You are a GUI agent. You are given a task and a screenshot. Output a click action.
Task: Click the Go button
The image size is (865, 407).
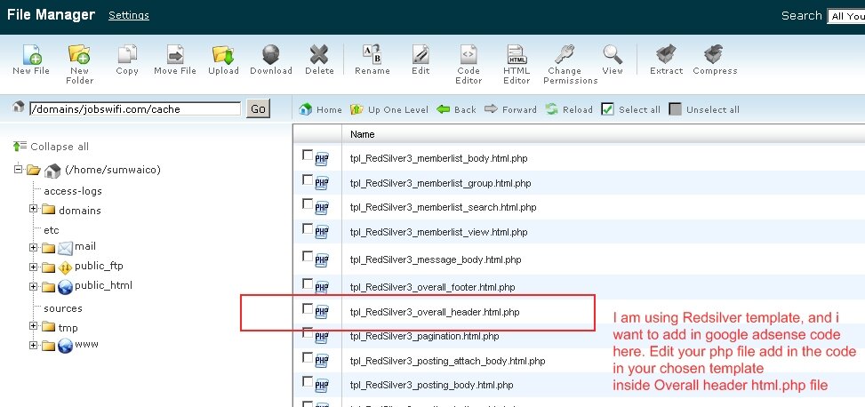(x=258, y=108)
